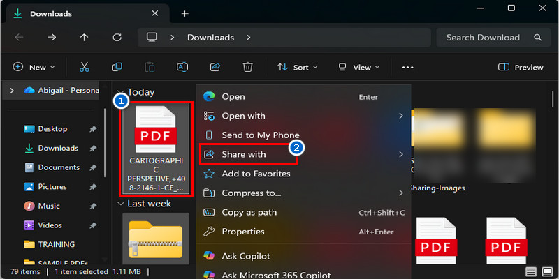Open Pictures in the sidebar
The image size is (559, 279).
coord(53,186)
